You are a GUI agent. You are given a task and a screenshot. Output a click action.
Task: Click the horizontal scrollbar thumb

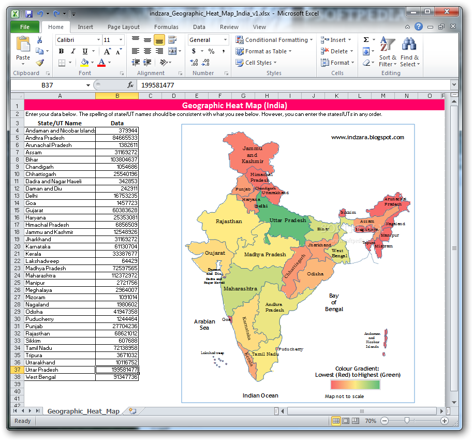pos(362,411)
